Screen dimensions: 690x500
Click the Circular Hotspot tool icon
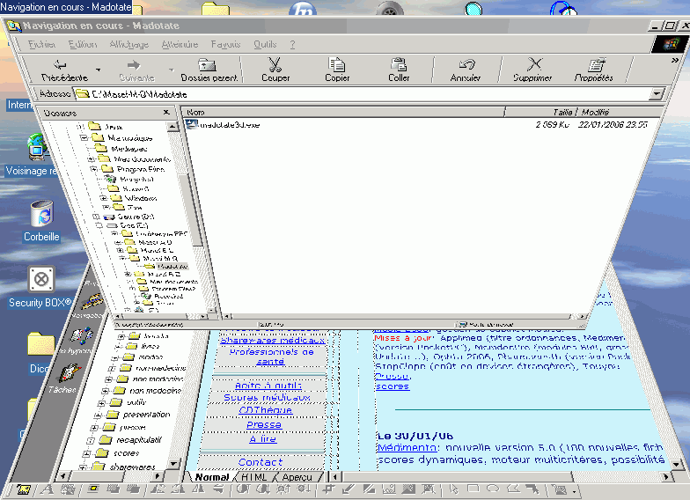point(493,488)
